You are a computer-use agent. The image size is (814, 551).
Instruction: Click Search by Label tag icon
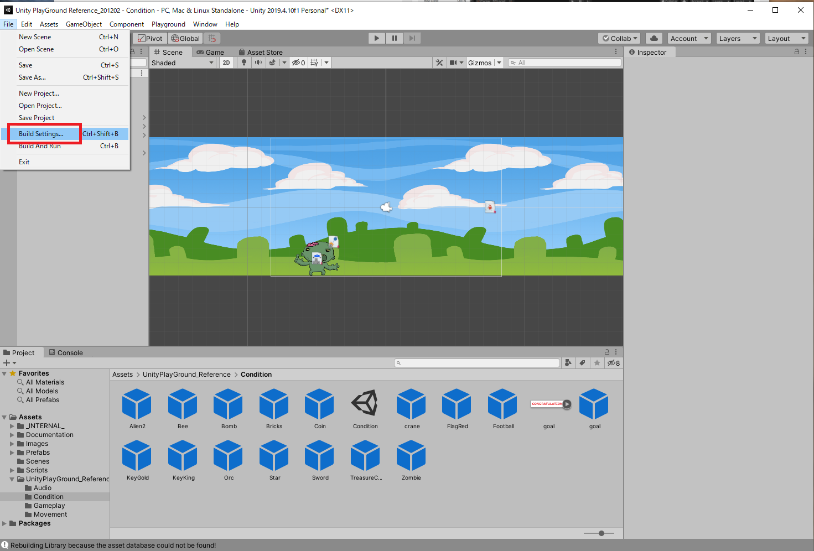(582, 363)
